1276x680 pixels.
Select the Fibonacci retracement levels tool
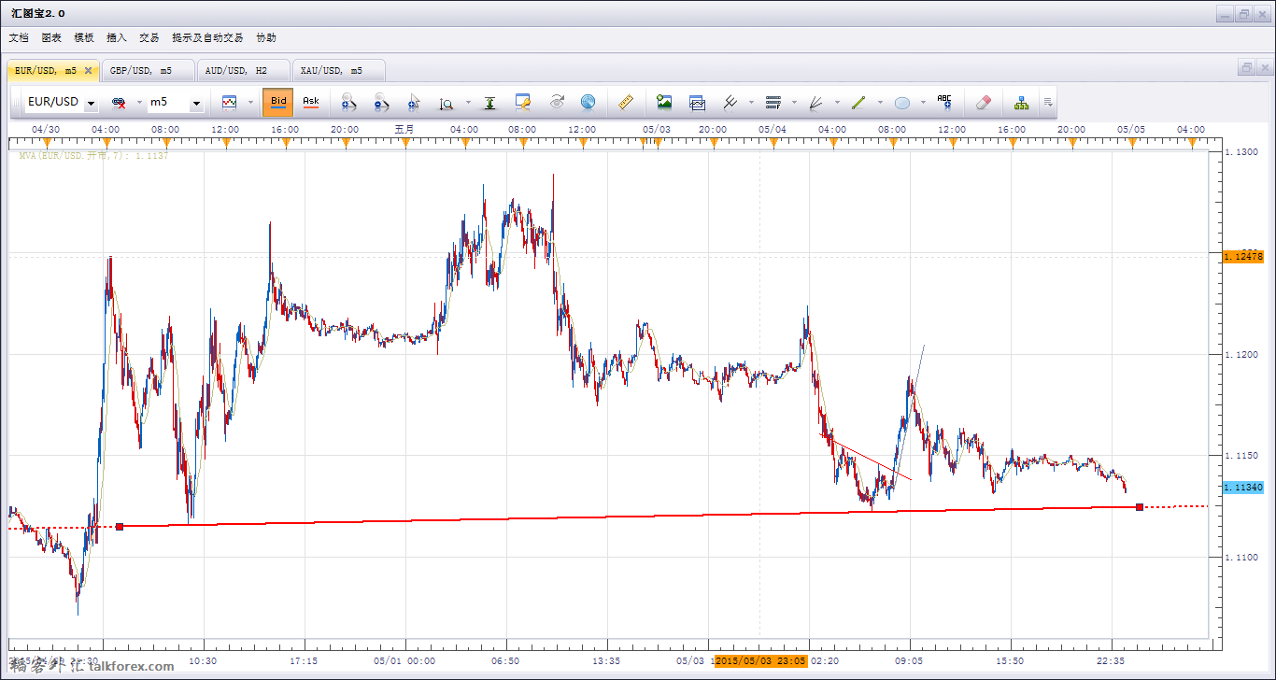tap(773, 102)
